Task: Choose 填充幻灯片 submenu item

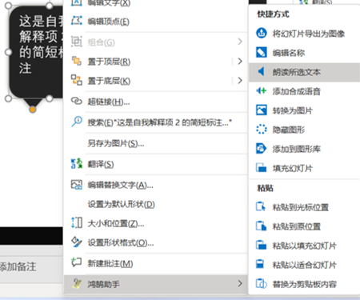Action: [304, 168]
